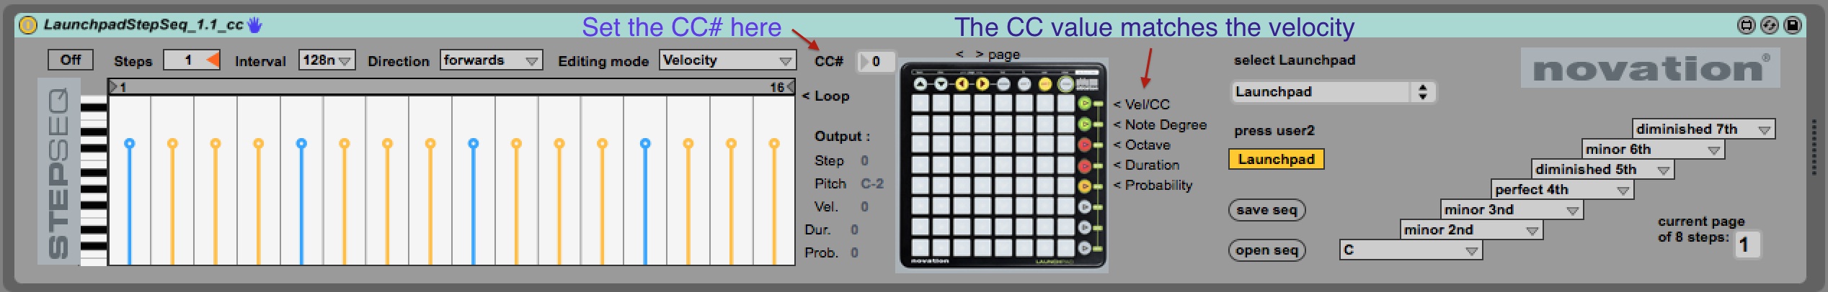Click the blue hand icon in title bar

[x=254, y=25]
